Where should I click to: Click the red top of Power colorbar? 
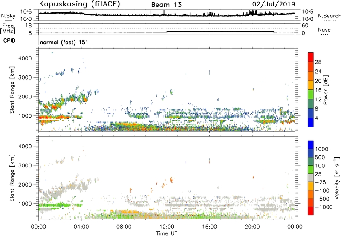311,57
